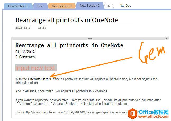Select the New Section 2 tab
The image size is (171, 121).
(x=90, y=6)
